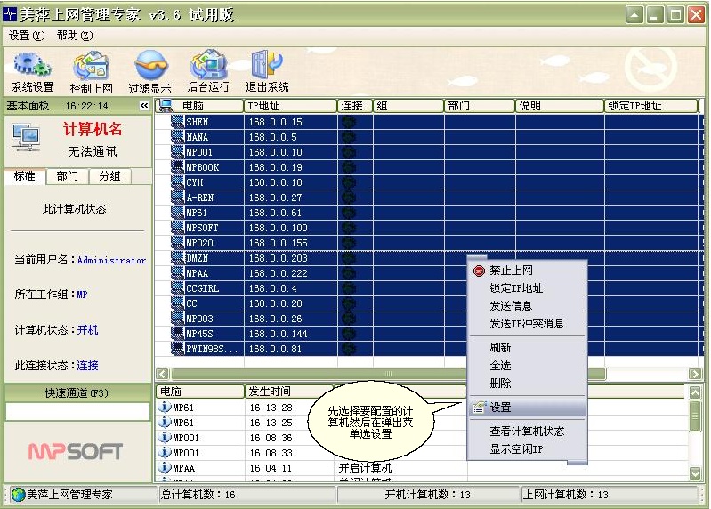Choose 删除 from the context menu
711x509 pixels.
click(528, 383)
